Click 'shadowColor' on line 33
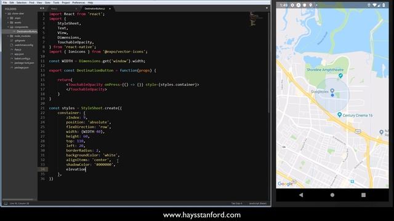This screenshot has height=221, width=394. (x=78, y=165)
